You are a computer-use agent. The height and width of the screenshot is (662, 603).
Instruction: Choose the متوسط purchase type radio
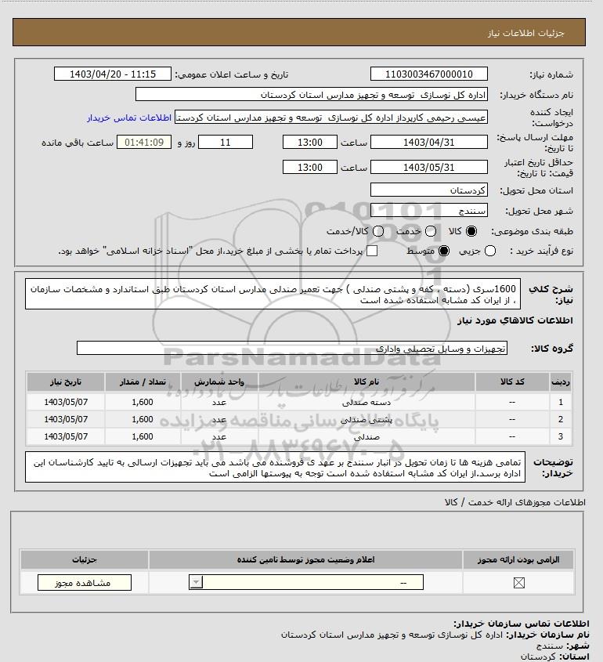tap(443, 251)
